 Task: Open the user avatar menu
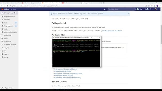pyautogui.click(x=156, y=9)
